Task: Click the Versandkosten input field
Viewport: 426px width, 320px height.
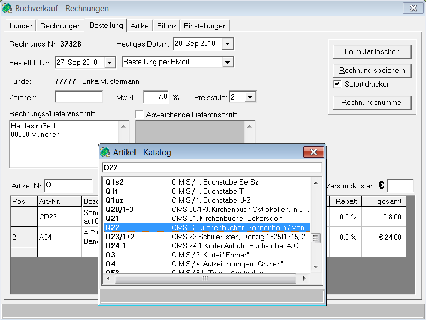Action: pyautogui.click(x=400, y=186)
